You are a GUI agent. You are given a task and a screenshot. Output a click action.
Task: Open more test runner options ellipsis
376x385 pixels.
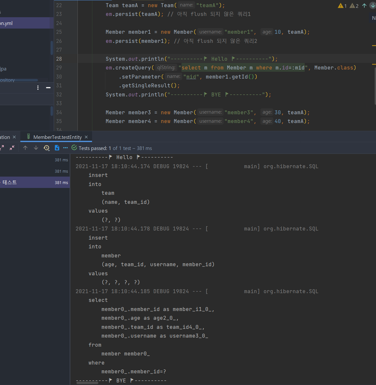pyautogui.click(x=65, y=148)
